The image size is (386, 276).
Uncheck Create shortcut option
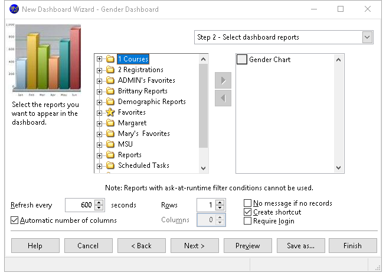pyautogui.click(x=247, y=212)
